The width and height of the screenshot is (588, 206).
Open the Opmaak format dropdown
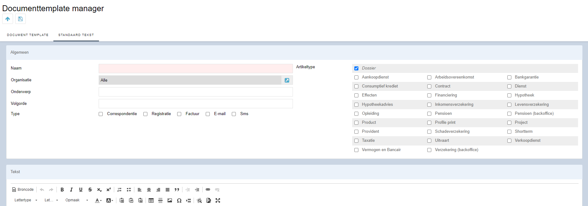tap(77, 200)
